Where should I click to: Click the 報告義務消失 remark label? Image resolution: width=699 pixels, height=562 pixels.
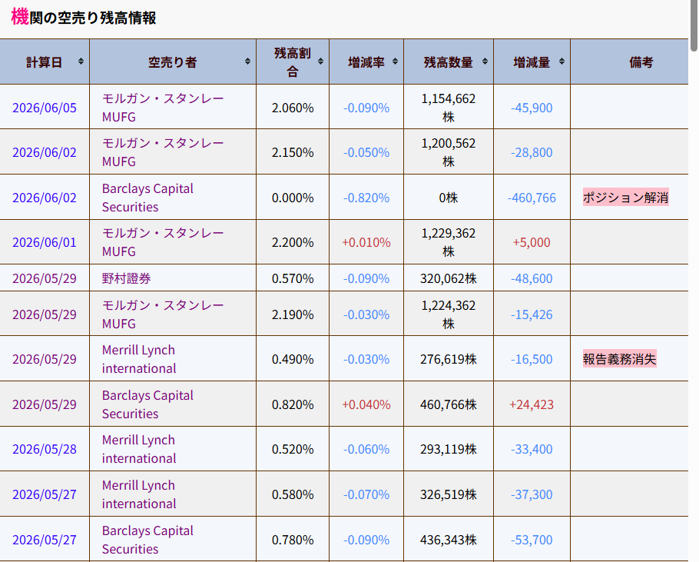[619, 358]
